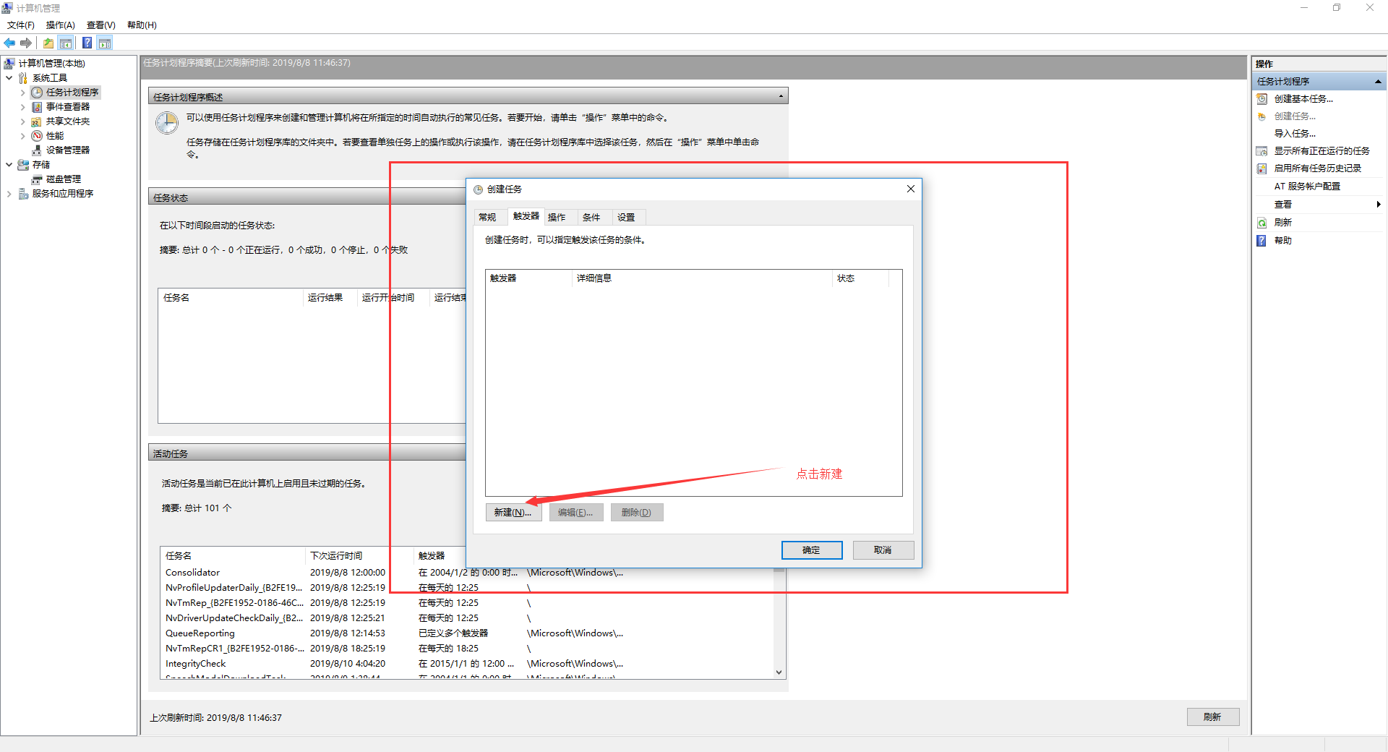Screen dimensions: 1388x752
Task: Select the 性能 gauge icon in tree
Action: 37,136
